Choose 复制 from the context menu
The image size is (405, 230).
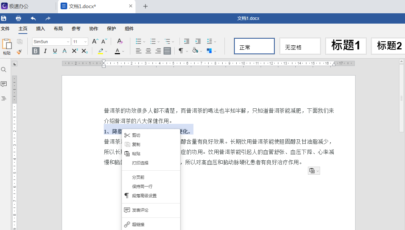click(x=151, y=144)
